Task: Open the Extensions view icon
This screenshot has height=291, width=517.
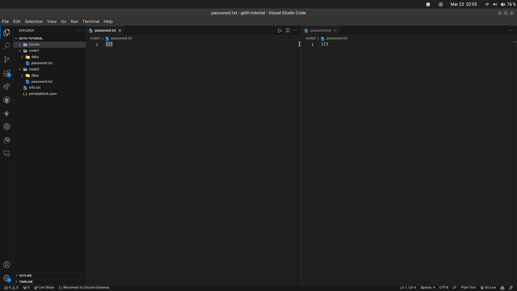Action: [x=7, y=73]
